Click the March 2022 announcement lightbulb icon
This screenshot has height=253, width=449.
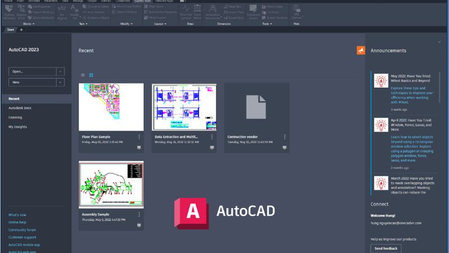[x=381, y=183]
